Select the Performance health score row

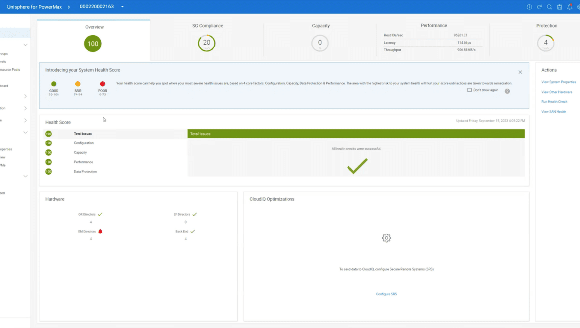pyautogui.click(x=116, y=162)
